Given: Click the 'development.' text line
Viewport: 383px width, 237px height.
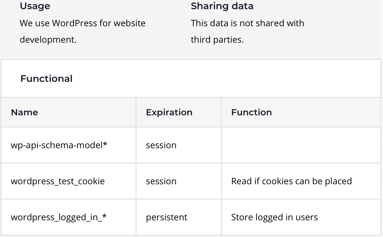Looking at the screenshot, I should (x=48, y=40).
